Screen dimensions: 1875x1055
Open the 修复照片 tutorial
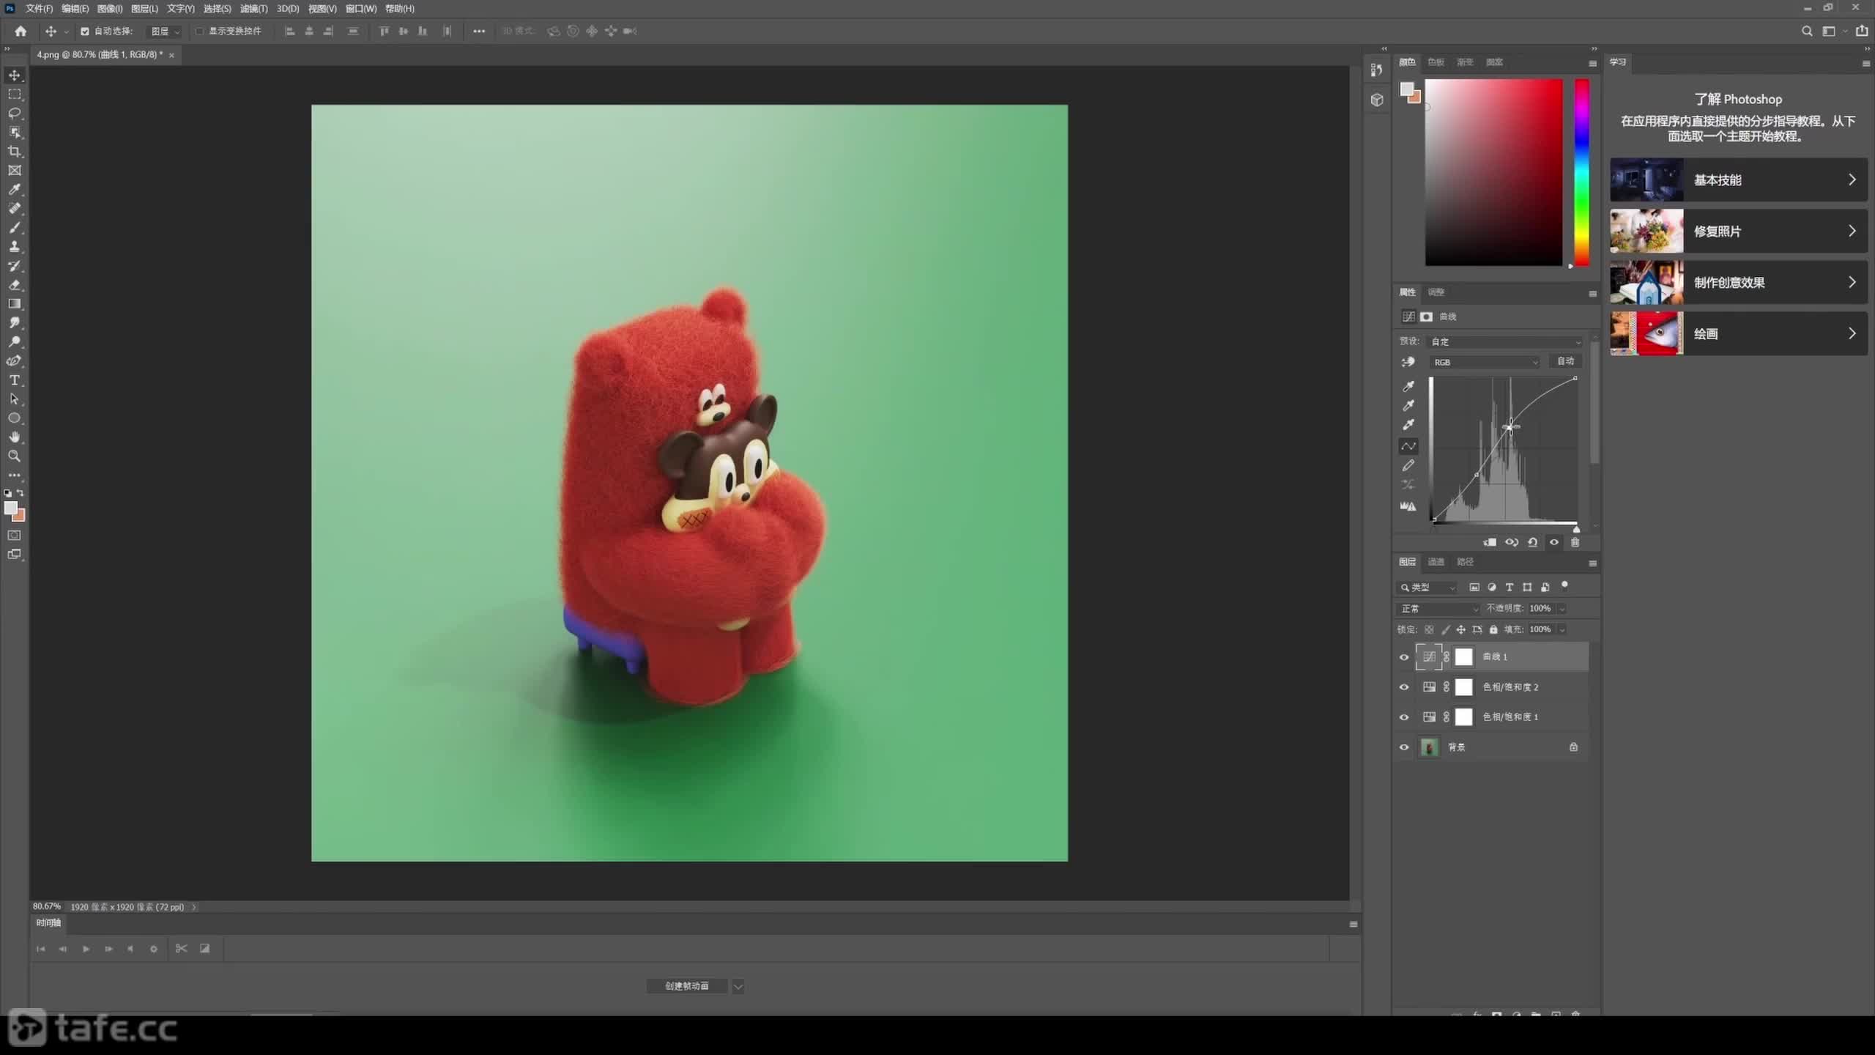click(x=1738, y=232)
